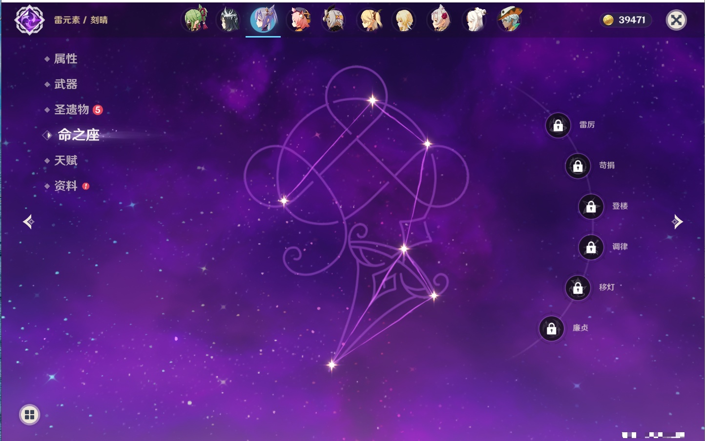This screenshot has width=705, height=441.
Task: Click the 雷元素 / 刻晴 title text
Action: point(81,20)
